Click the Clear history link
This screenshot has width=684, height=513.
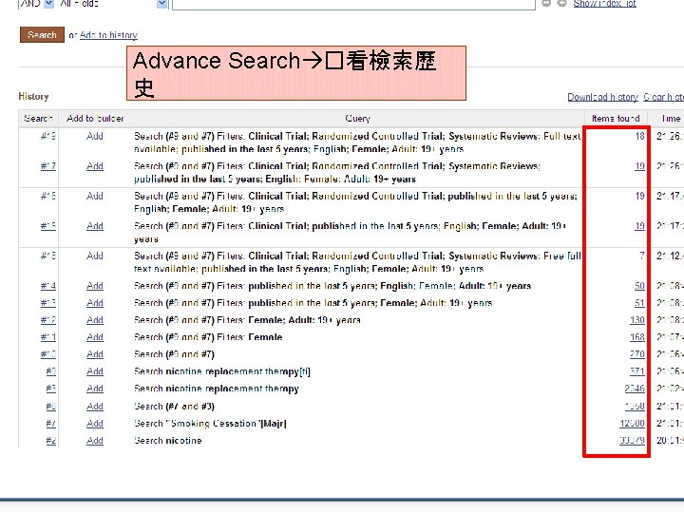pyautogui.click(x=663, y=97)
